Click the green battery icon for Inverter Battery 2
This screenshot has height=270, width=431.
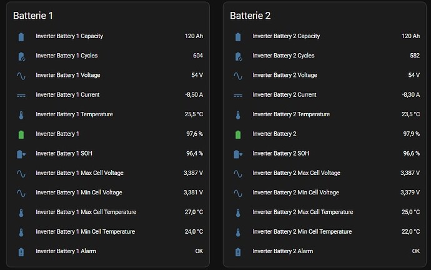[238, 135]
